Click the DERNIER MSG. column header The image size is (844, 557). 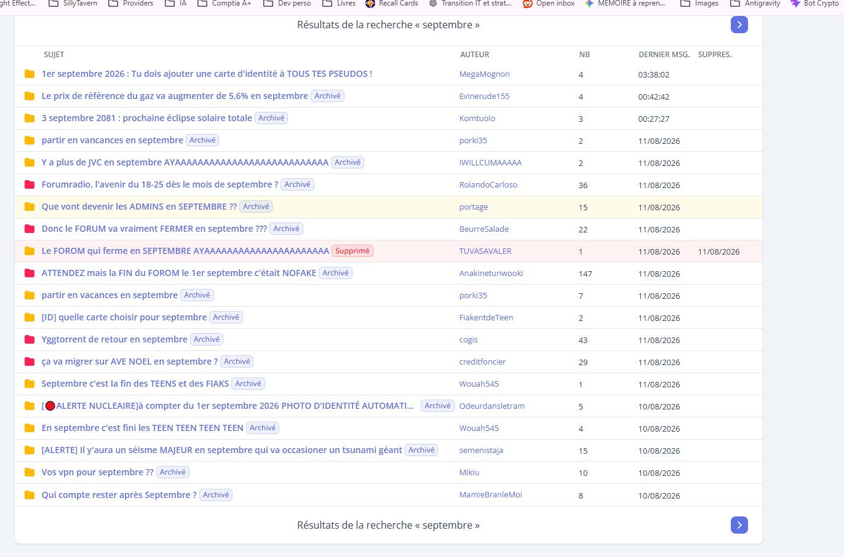point(664,55)
